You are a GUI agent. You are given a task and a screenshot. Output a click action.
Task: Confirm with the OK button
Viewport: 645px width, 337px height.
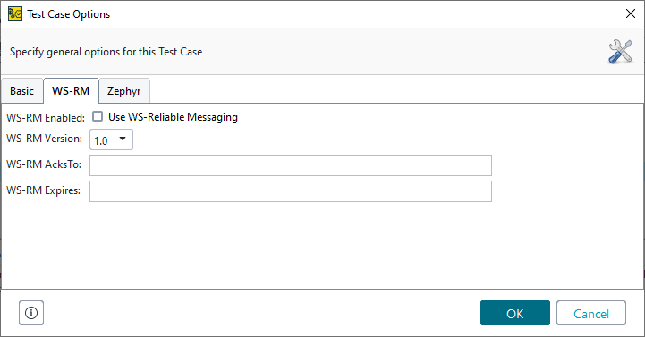pyautogui.click(x=515, y=313)
